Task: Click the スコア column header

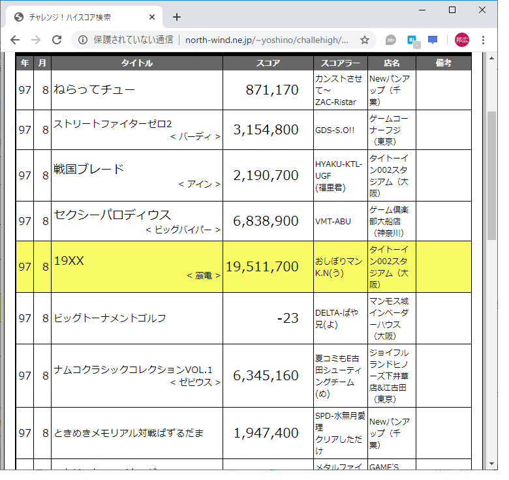Action: (268, 63)
